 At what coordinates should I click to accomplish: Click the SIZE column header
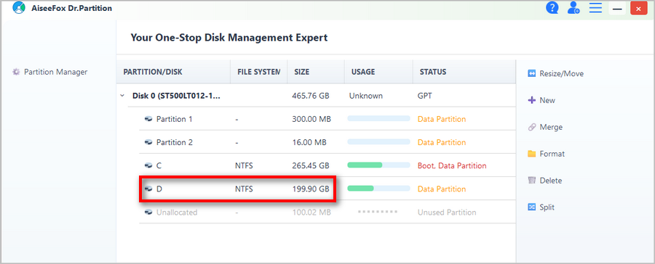coord(315,72)
